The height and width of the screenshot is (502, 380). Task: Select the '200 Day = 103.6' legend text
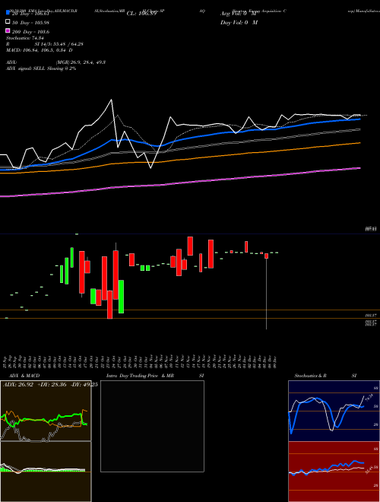pos(30,32)
